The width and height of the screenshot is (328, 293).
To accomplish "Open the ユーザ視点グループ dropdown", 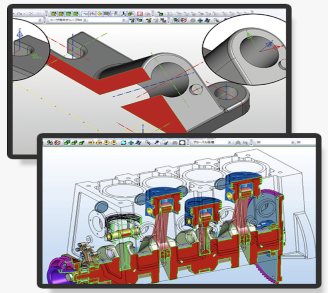I will click(124, 20).
